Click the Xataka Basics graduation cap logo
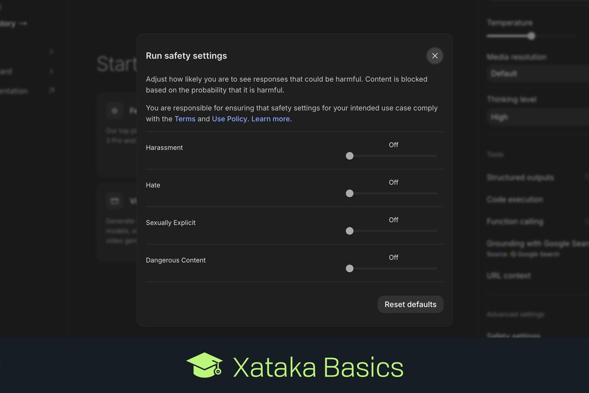This screenshot has height=393, width=589. (x=204, y=365)
